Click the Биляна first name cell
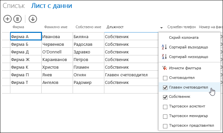This screenshot has height=133, width=223. [88, 36]
